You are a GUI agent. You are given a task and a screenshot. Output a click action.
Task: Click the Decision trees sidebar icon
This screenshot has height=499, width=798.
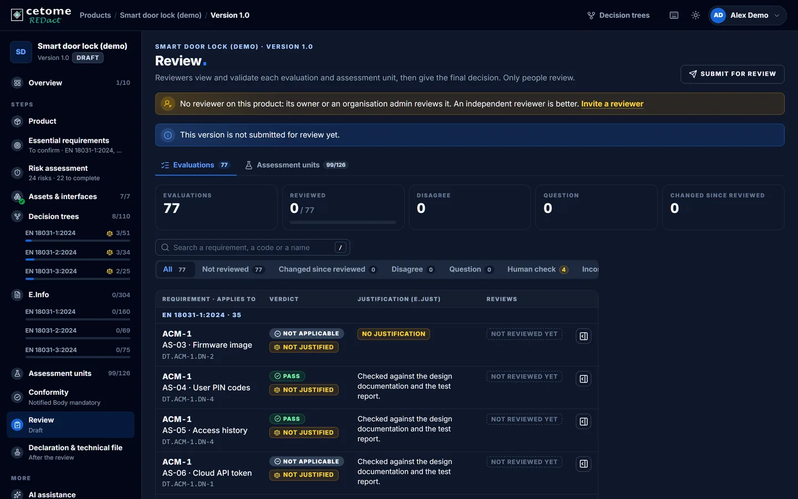pos(17,217)
